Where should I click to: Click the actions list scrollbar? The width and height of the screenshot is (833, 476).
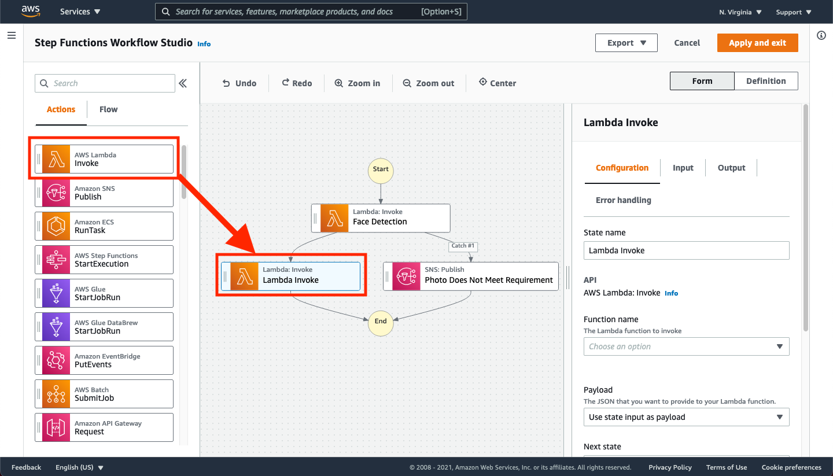(184, 172)
